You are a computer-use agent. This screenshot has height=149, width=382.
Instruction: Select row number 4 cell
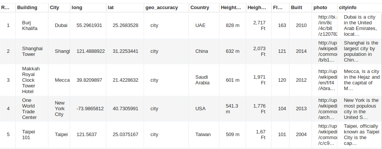(8, 109)
